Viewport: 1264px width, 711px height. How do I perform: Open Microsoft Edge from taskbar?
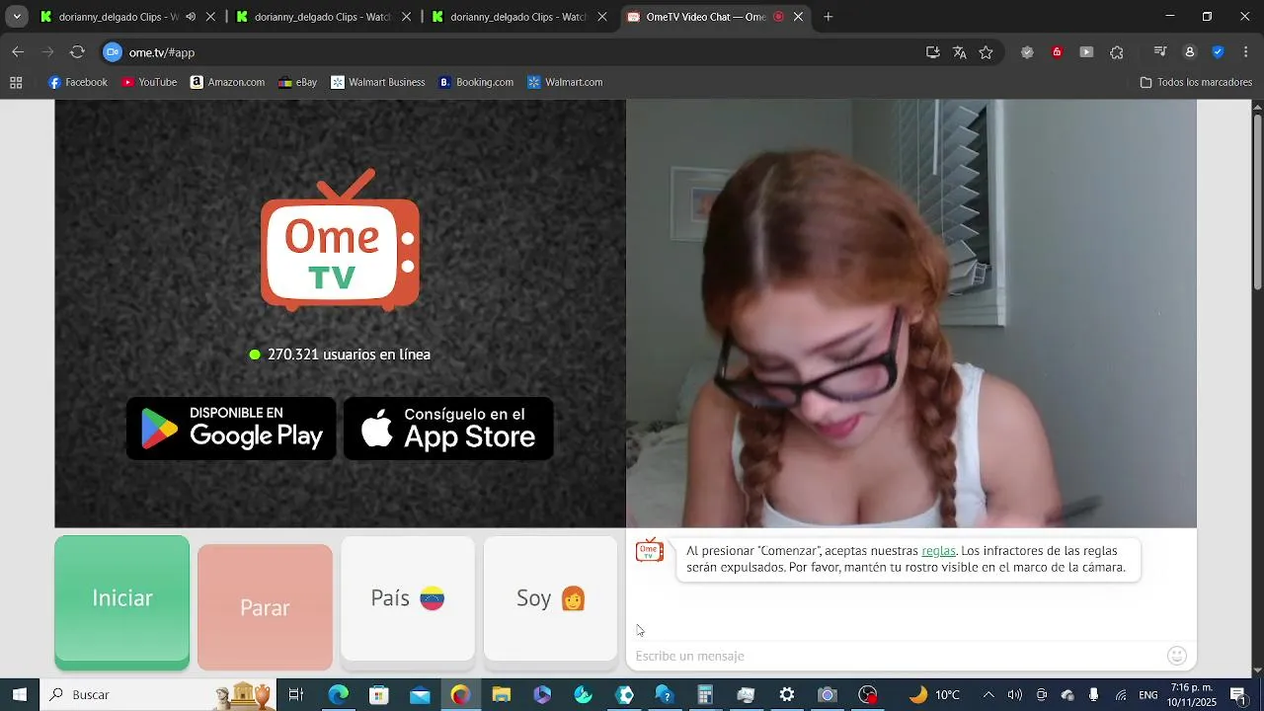pos(338,694)
